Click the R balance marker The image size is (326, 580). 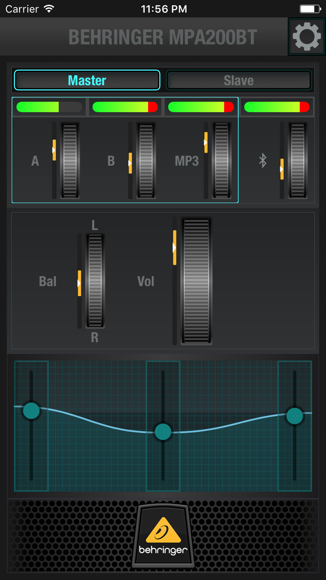[95, 337]
